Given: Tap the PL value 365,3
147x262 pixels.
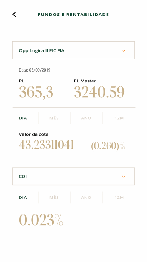Looking at the screenshot, I should [x=36, y=92].
